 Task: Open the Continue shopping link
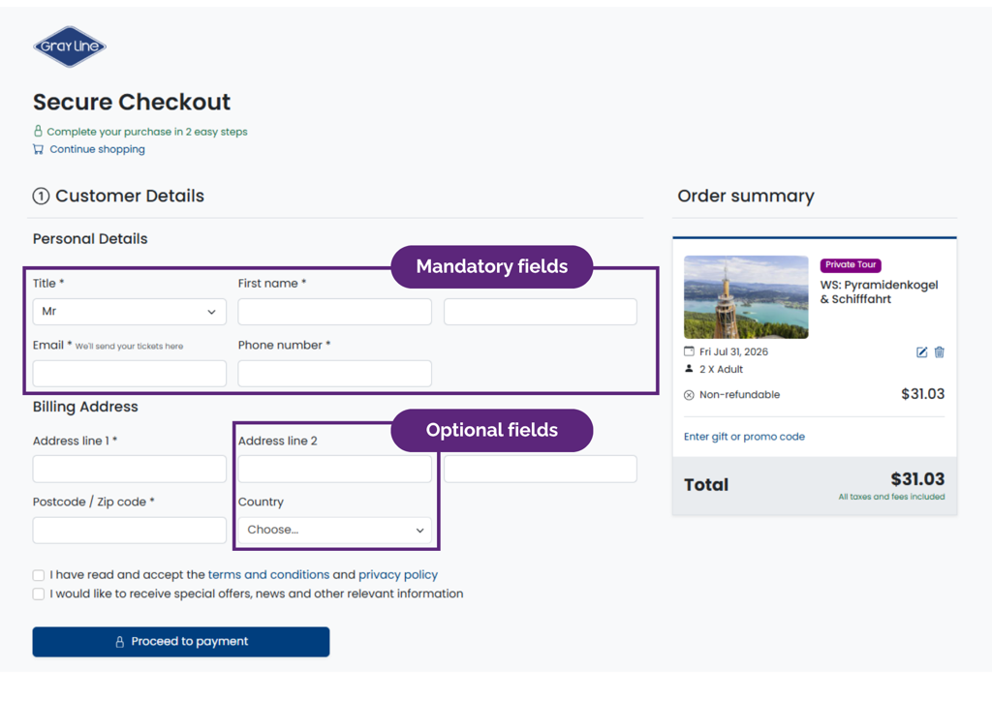tap(98, 149)
